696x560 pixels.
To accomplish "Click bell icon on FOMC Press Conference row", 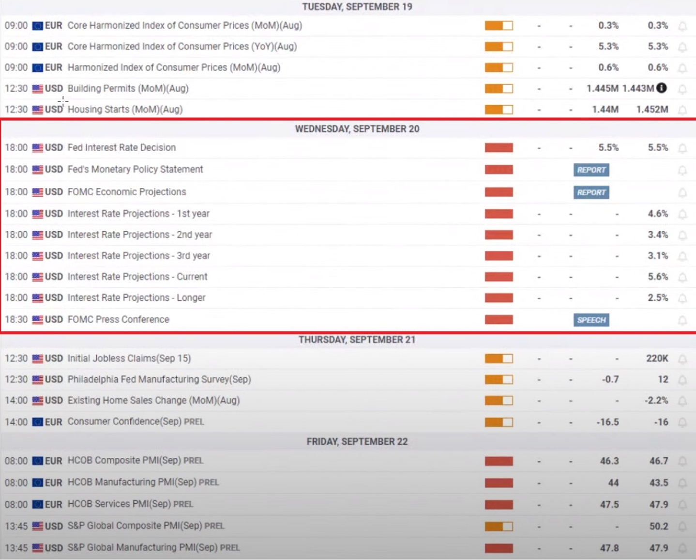I will [x=682, y=320].
